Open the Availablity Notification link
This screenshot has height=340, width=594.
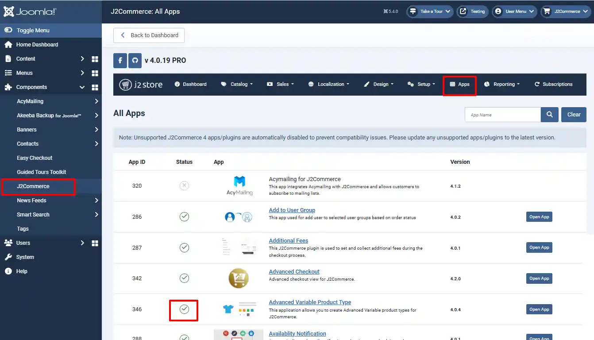click(x=297, y=334)
